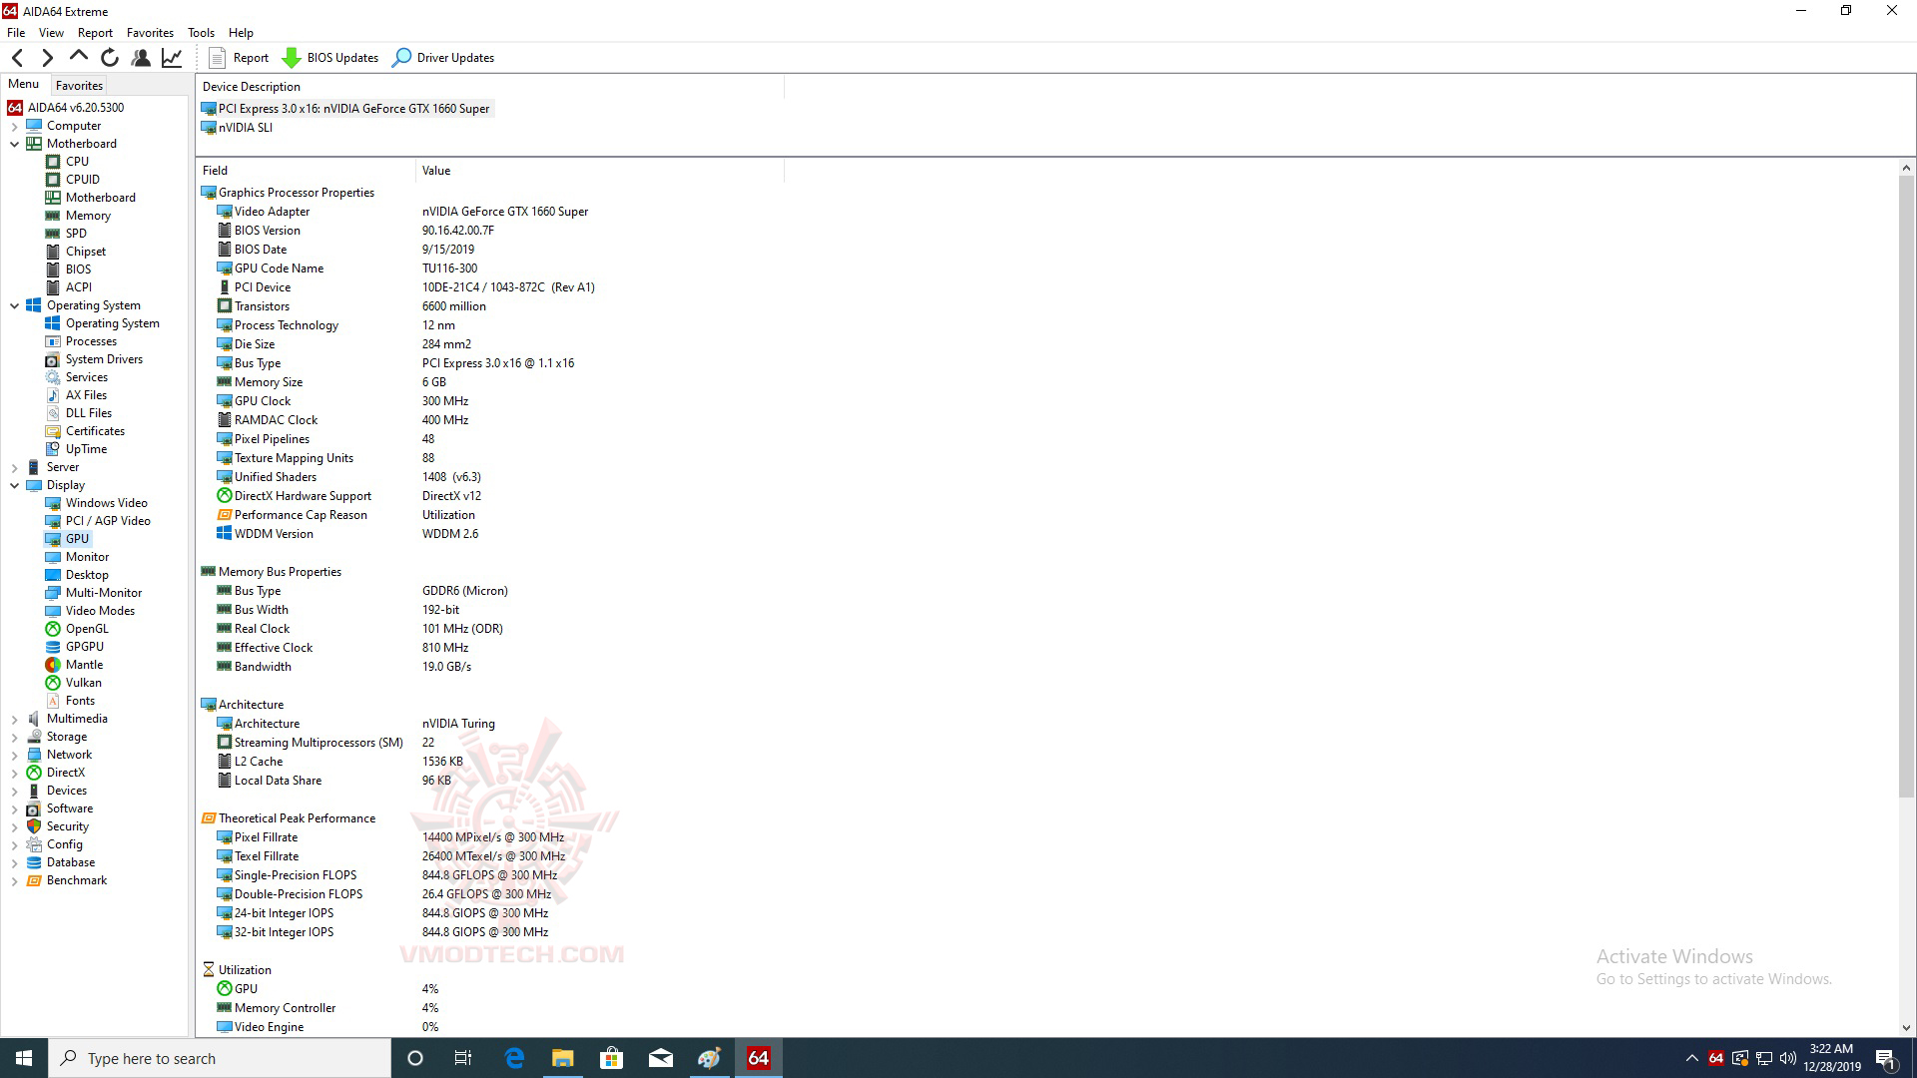Open Microsoft Edge from the taskbar
Screen dimensions: 1917x1078
click(x=514, y=1058)
